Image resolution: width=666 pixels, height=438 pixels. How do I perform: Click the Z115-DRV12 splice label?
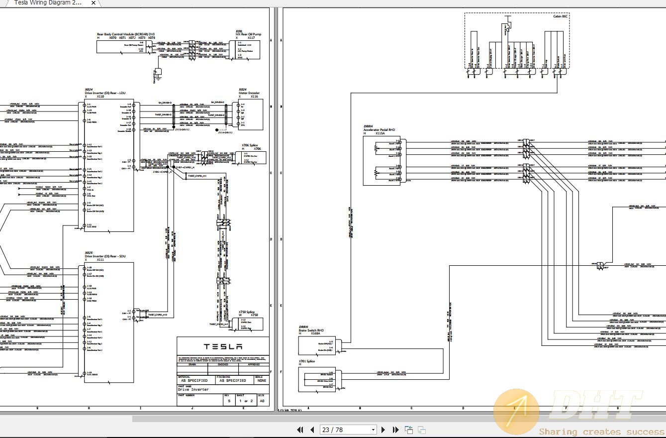pos(182,129)
